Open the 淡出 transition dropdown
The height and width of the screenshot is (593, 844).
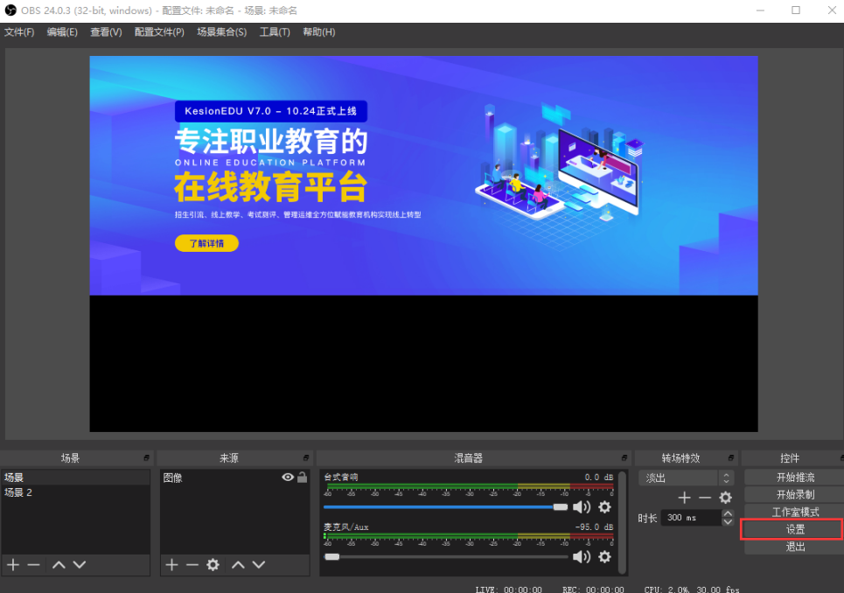[x=687, y=478]
